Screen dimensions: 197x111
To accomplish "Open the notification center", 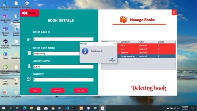I will 192,108.
